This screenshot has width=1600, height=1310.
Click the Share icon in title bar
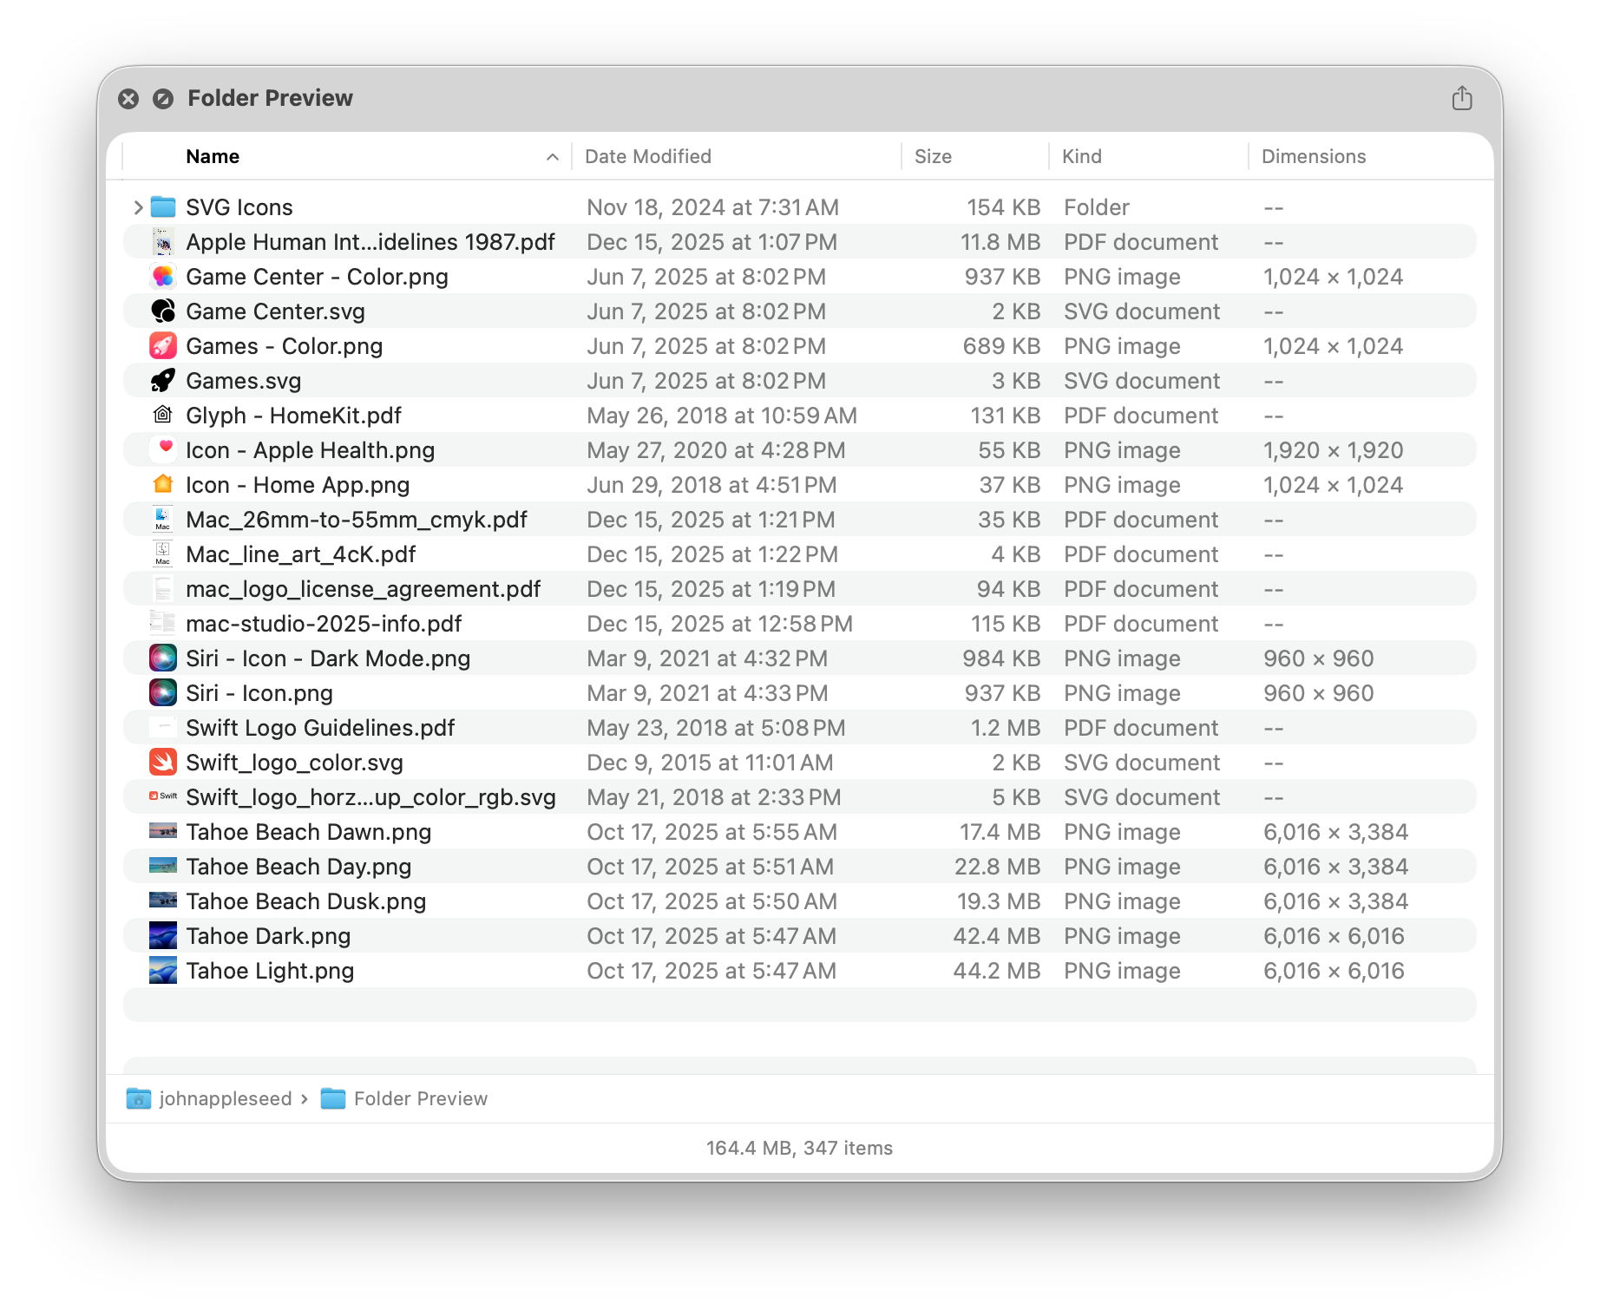[1462, 98]
